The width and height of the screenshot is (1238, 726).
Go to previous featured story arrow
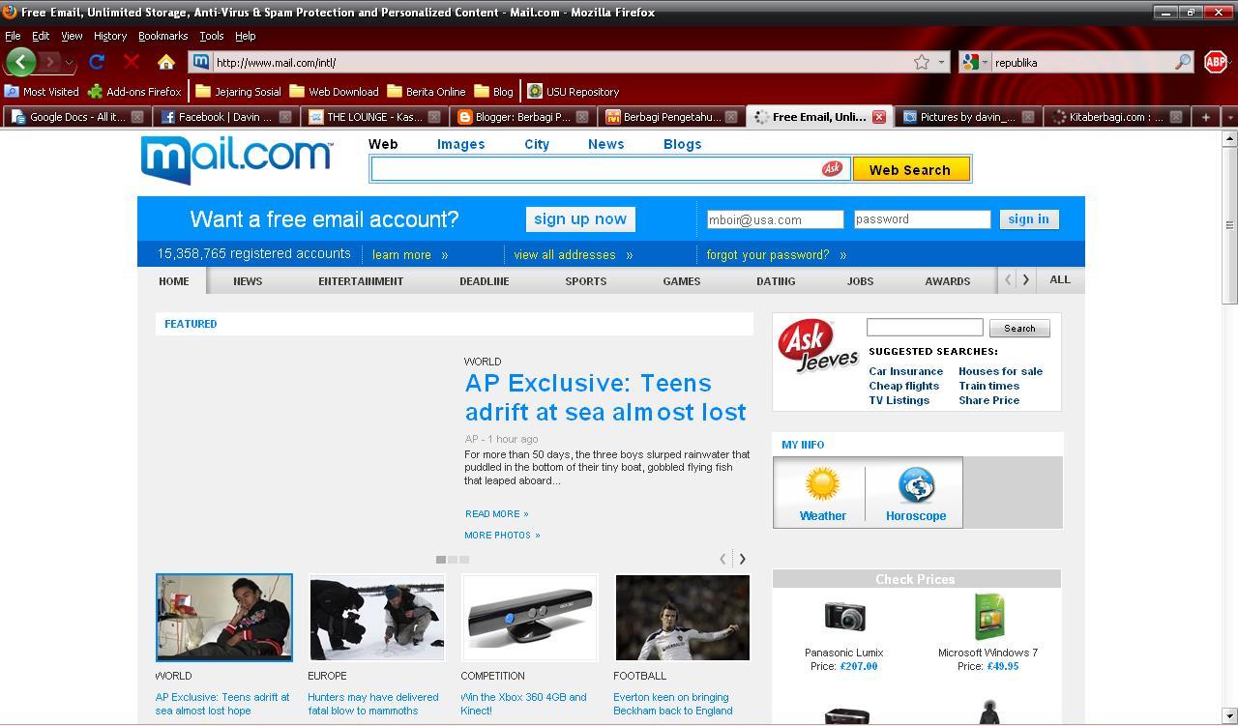[x=722, y=559]
